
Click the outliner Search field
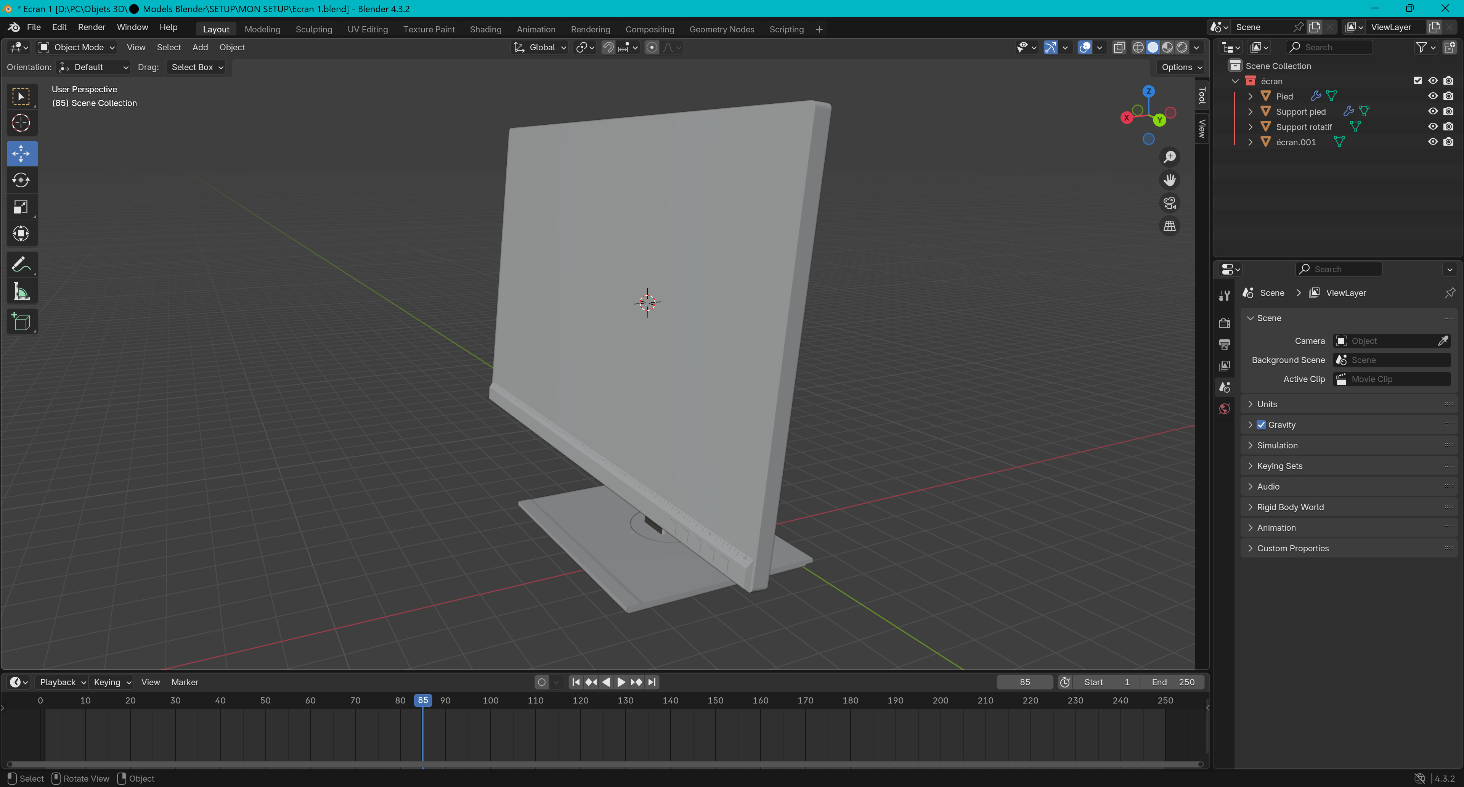coord(1329,47)
